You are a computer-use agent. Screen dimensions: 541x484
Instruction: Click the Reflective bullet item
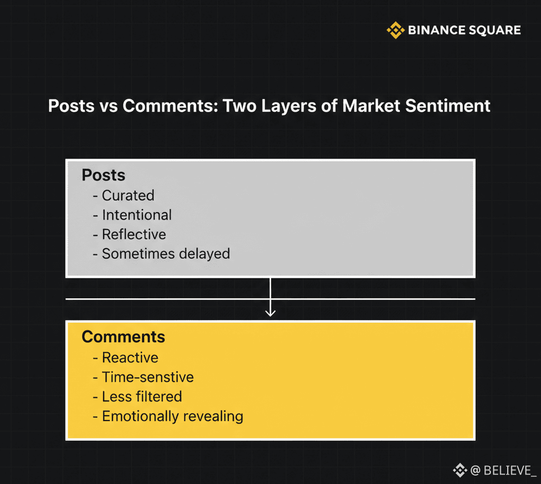click(134, 234)
